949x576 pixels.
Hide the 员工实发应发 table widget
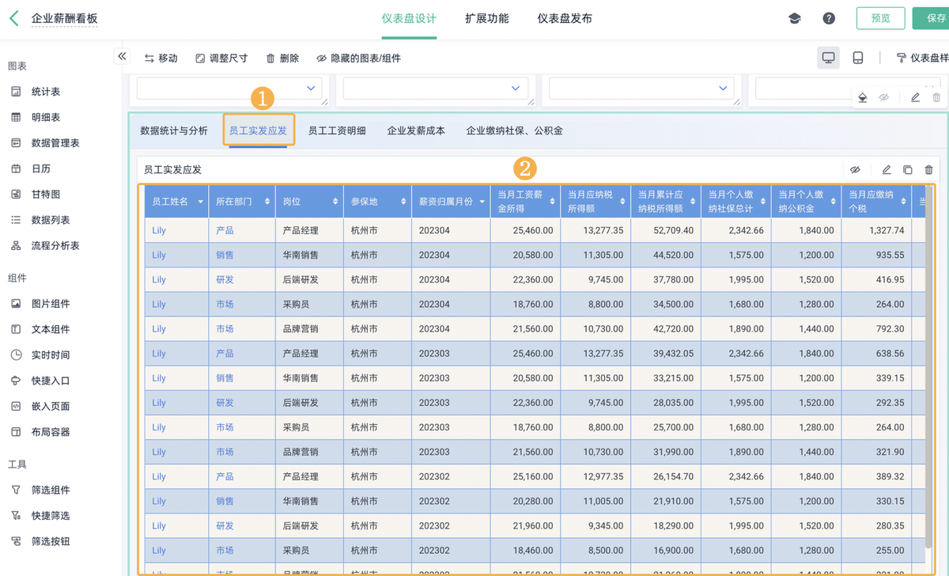[x=855, y=169]
